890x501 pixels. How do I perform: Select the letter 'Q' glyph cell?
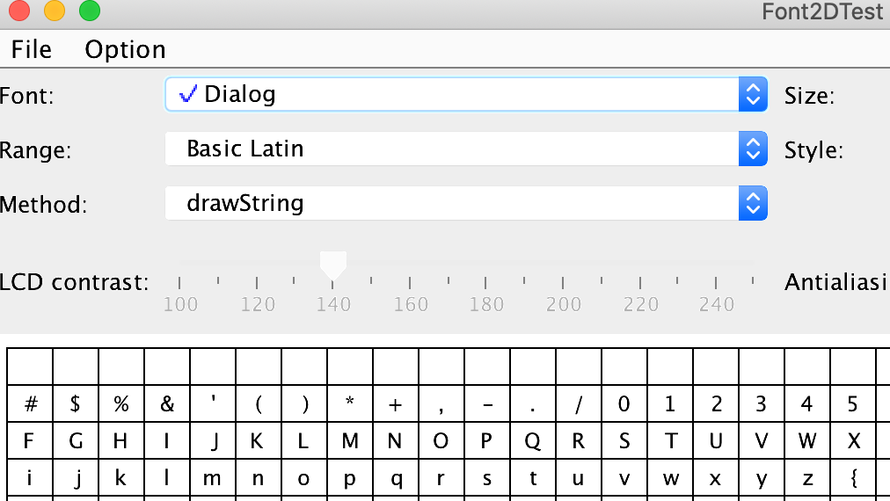pyautogui.click(x=533, y=442)
